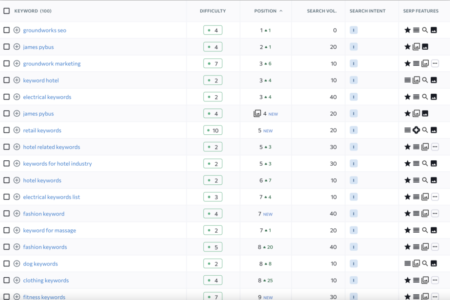Screen dimensions: 450x300
Task: Click the magnifier SERP icon for electrical keywords
Action: pos(425,97)
